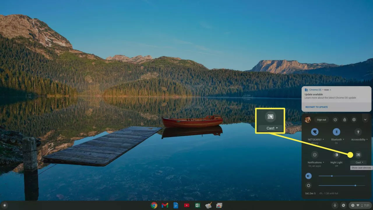Open Gmail from the taskbar
This screenshot has width=373, height=210.
pyautogui.click(x=165, y=205)
